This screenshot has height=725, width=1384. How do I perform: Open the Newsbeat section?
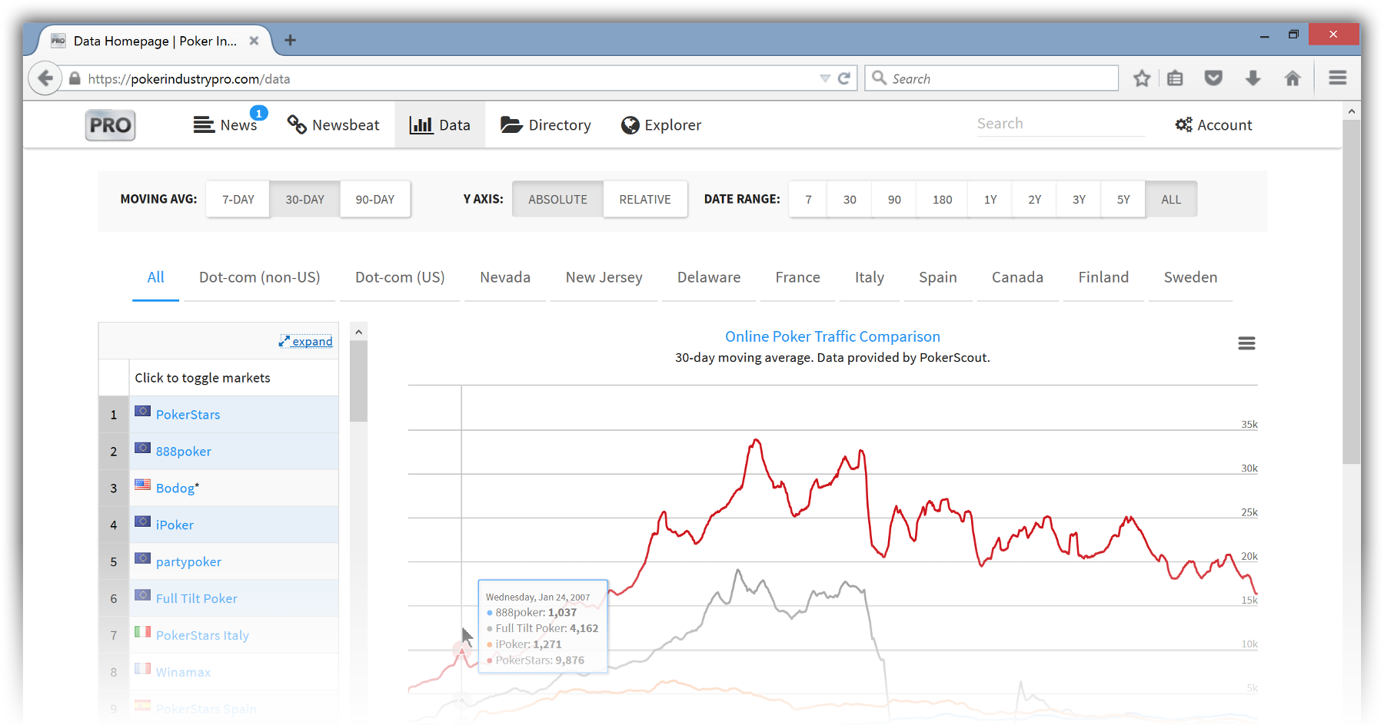click(x=333, y=124)
